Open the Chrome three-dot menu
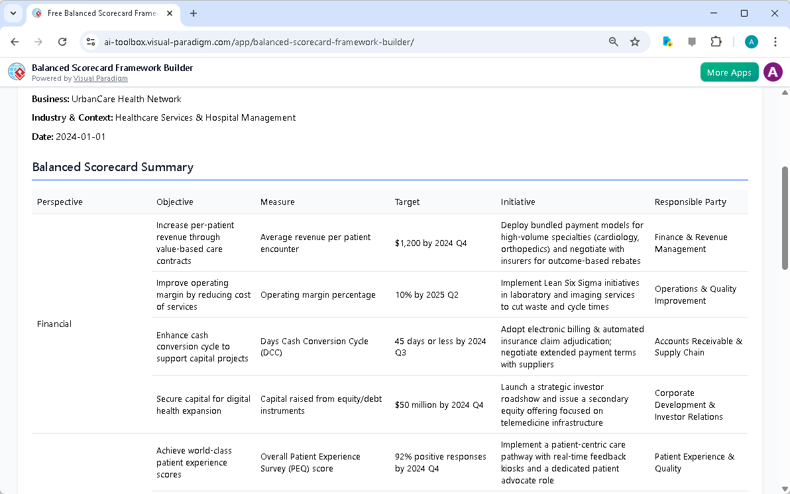790x494 pixels. click(775, 41)
